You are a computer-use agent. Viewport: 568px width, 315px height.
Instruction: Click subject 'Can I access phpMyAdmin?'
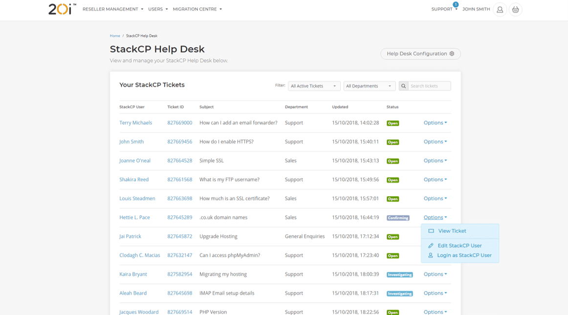(x=230, y=255)
